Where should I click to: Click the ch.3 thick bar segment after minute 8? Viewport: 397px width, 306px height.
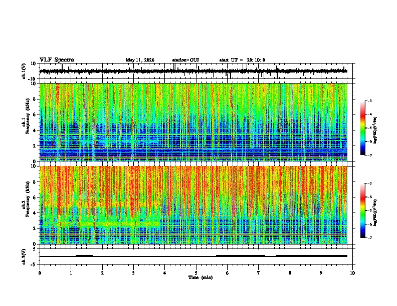pos(311,256)
